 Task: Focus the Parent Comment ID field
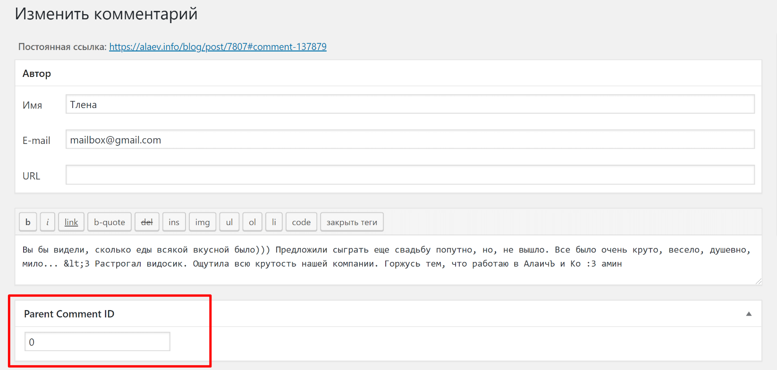[97, 342]
